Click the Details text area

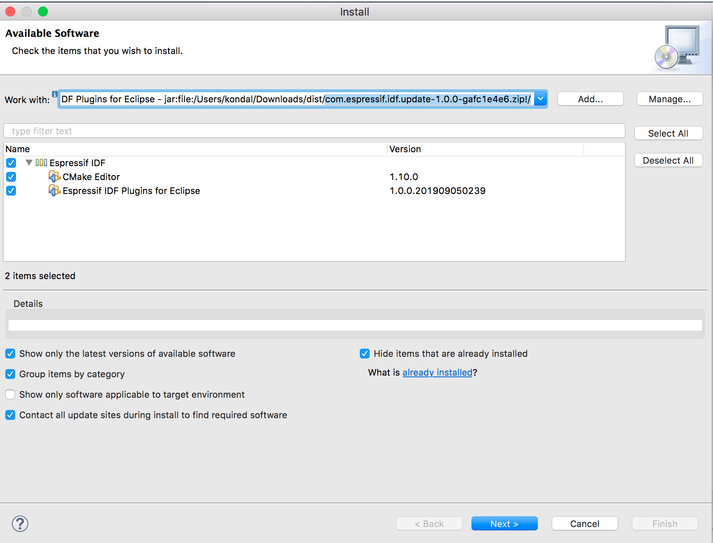tap(355, 325)
